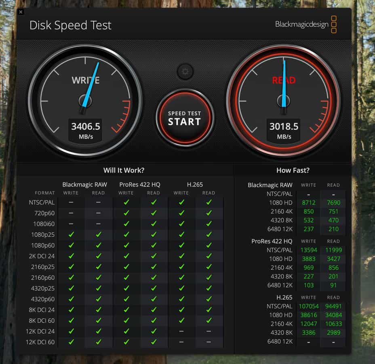Click H.265 write checkmark for 720p60
Image resolution: width=375 pixels, height=364 pixels.
(x=181, y=213)
